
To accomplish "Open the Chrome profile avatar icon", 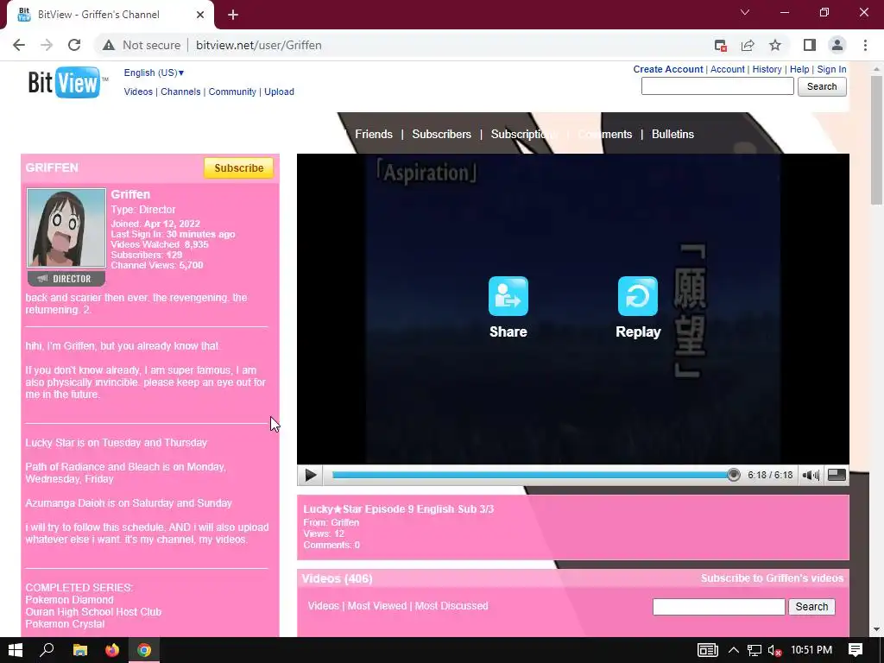I will click(x=837, y=45).
